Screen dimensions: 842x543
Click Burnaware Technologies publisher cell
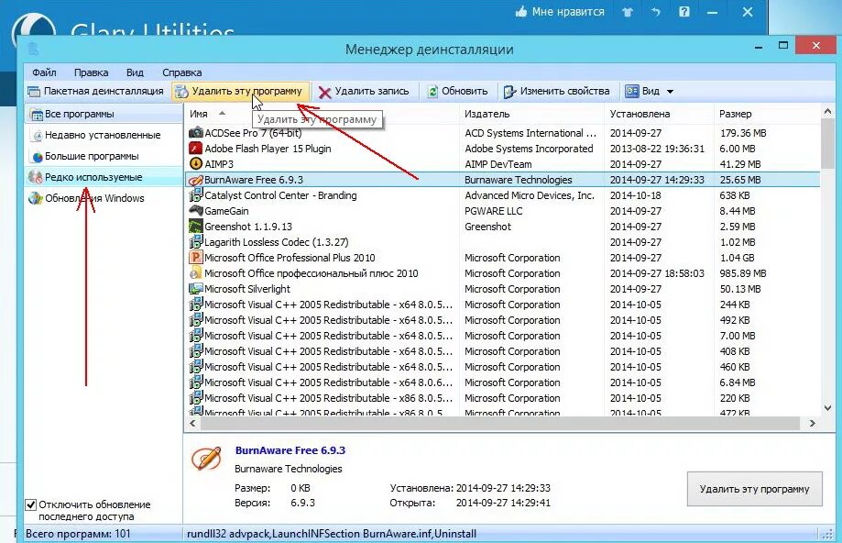click(519, 180)
